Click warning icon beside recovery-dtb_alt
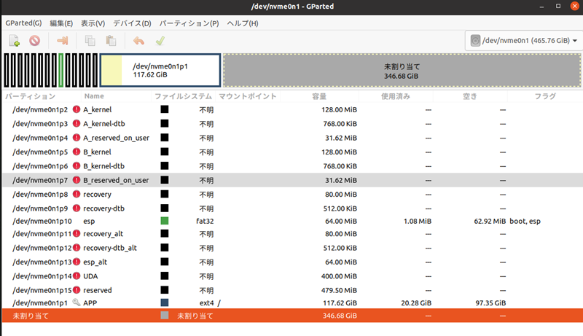Viewport: 583px width, 336px height. [x=77, y=248]
